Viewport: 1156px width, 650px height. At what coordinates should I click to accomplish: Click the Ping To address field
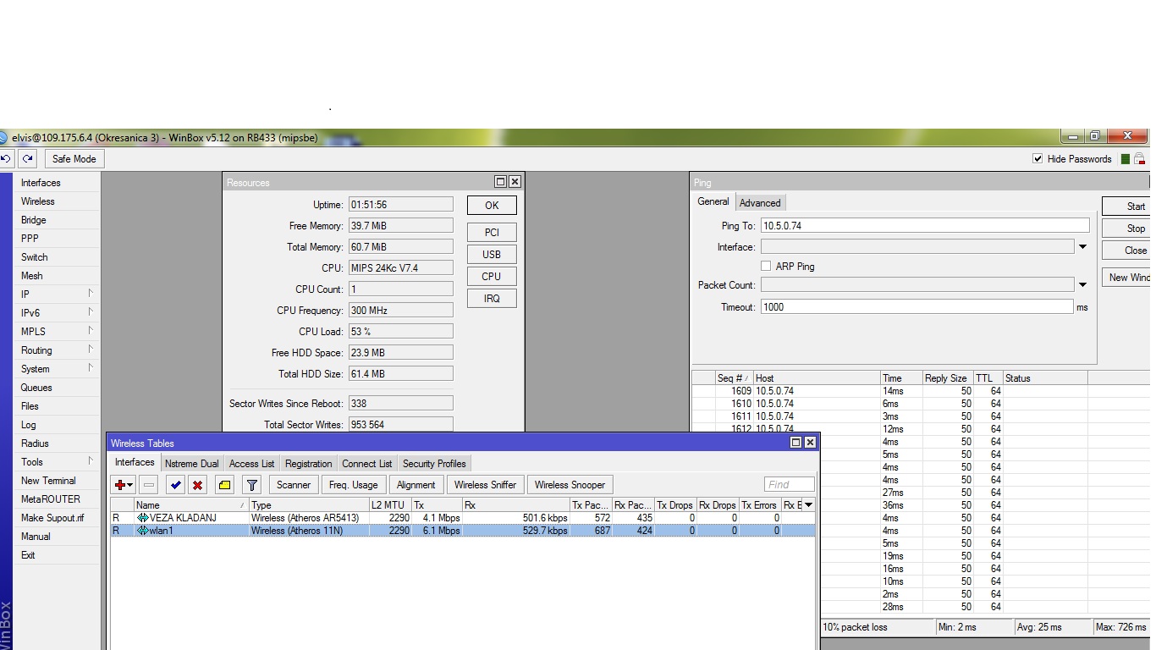[x=925, y=226]
